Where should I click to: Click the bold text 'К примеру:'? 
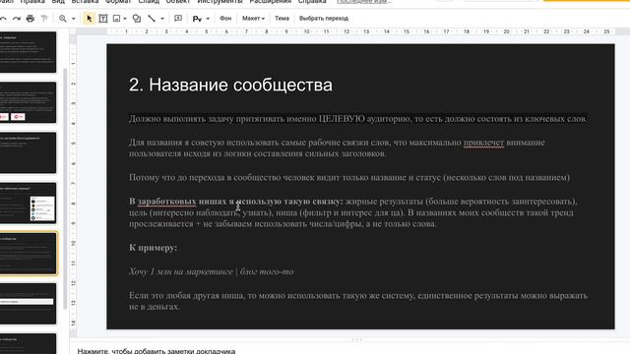click(x=154, y=248)
